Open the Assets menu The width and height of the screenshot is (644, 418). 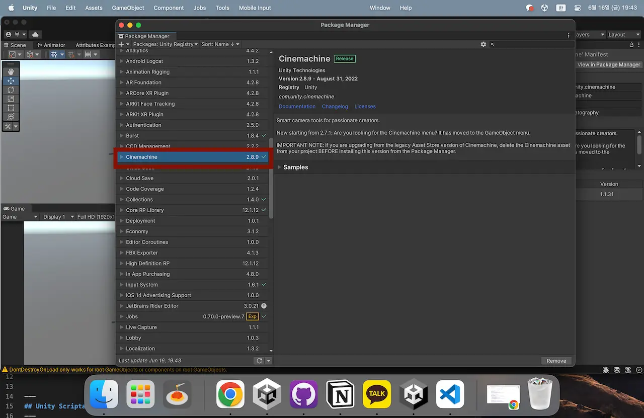(x=94, y=8)
